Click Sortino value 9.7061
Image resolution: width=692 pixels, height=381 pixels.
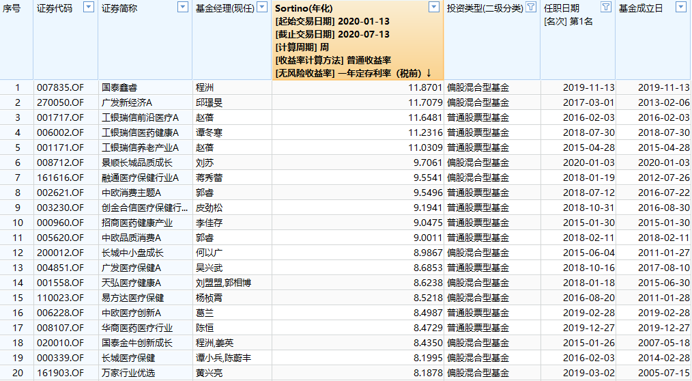pos(428,163)
